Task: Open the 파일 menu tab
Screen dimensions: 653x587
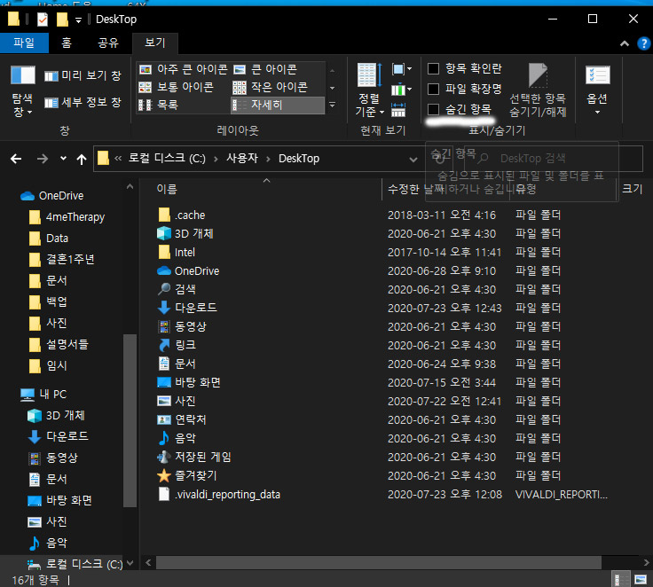Action: tap(24, 43)
